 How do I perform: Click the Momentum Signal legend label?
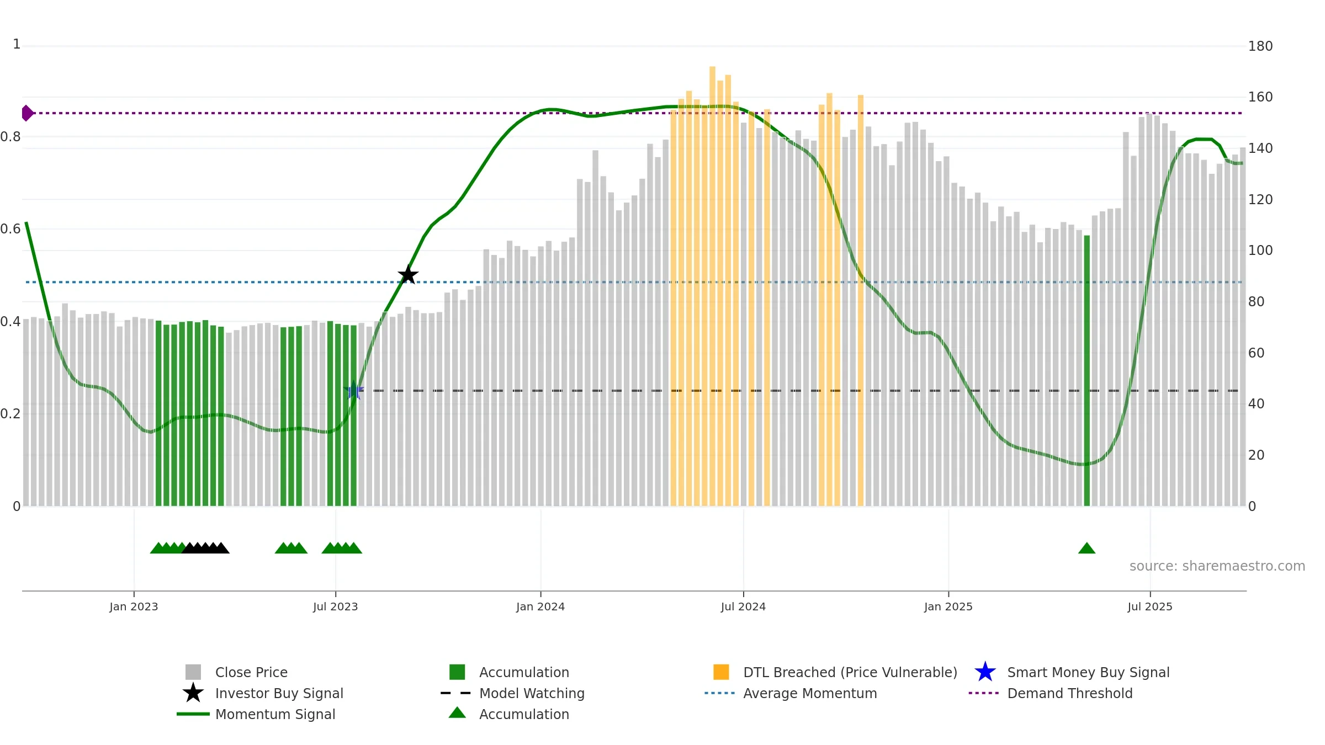(x=275, y=714)
